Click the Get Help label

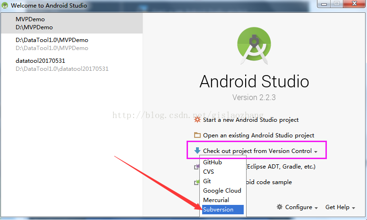click(x=337, y=207)
